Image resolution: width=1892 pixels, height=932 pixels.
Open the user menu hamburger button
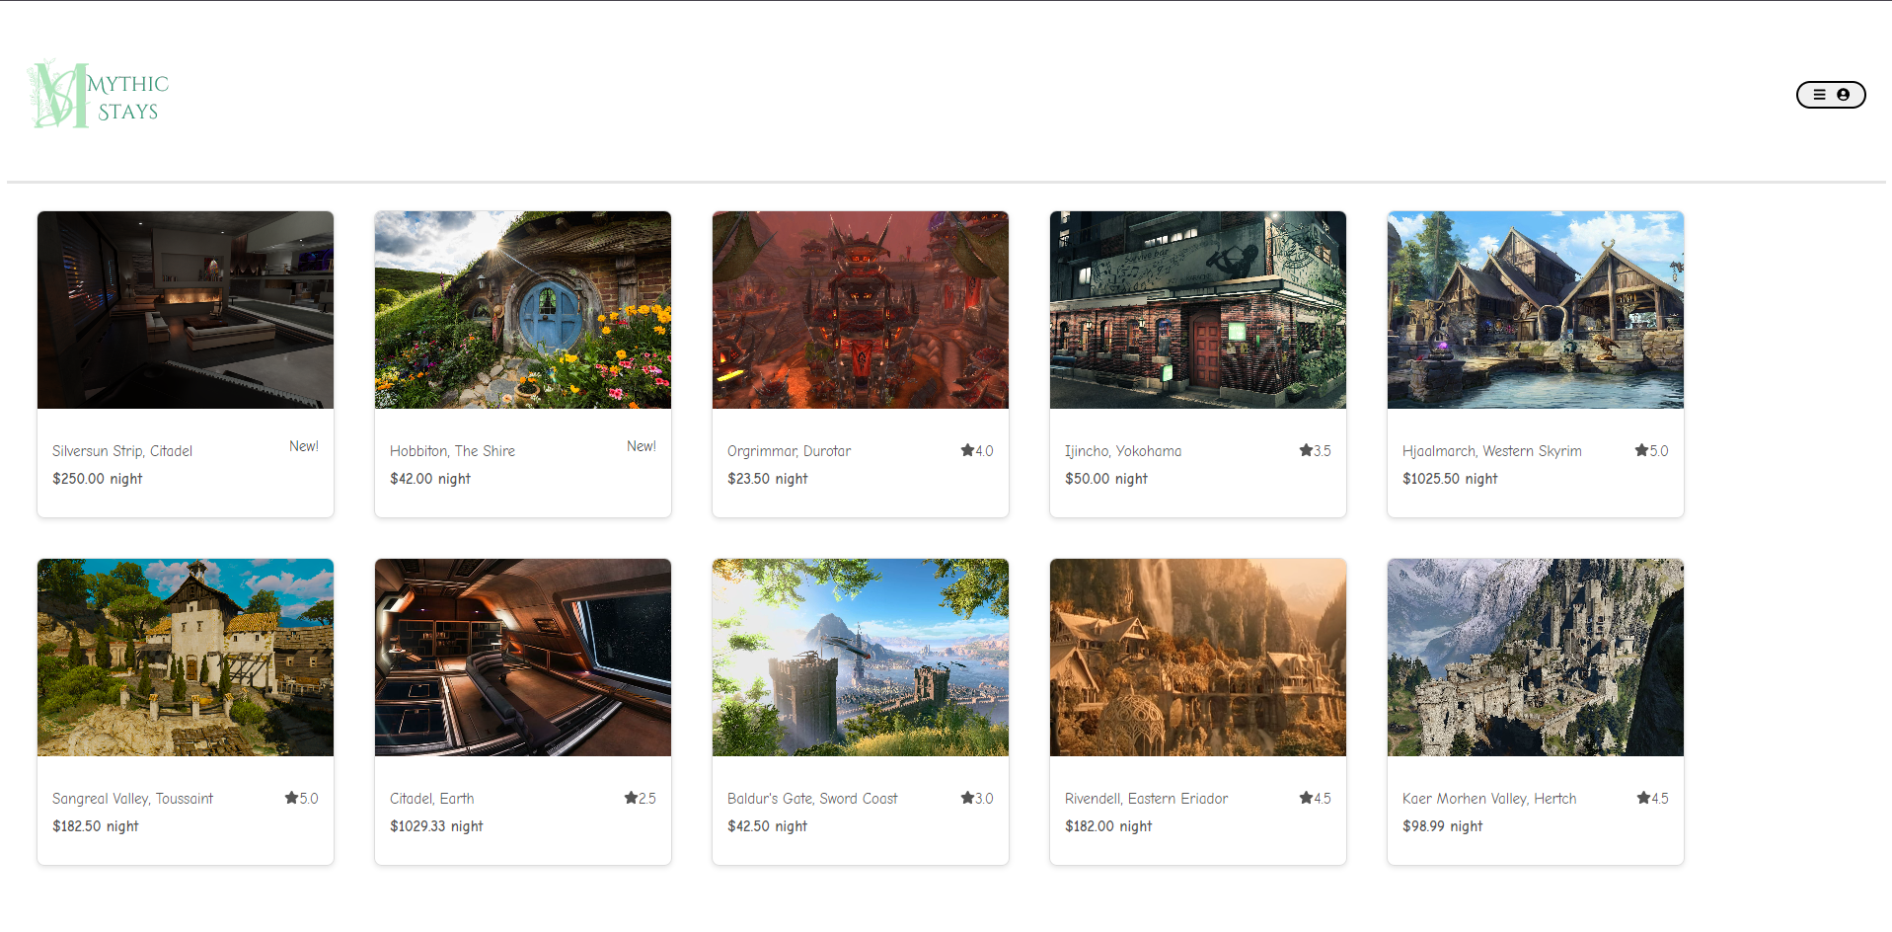tap(1830, 95)
